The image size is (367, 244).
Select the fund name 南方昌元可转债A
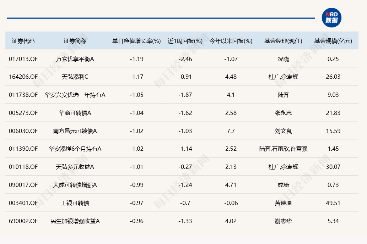75,131
